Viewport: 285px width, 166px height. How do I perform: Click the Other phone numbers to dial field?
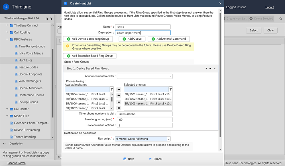(x=144, y=114)
